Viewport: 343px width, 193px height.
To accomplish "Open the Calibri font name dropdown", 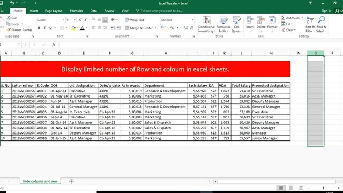I will (x=63, y=20).
